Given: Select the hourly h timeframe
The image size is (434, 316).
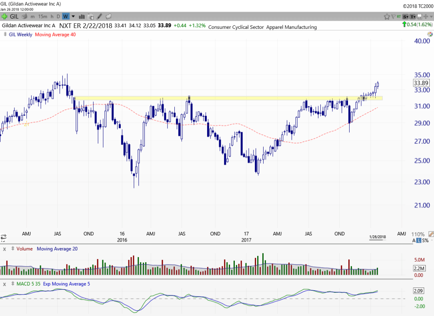Looking at the screenshot, I should click(52, 16).
